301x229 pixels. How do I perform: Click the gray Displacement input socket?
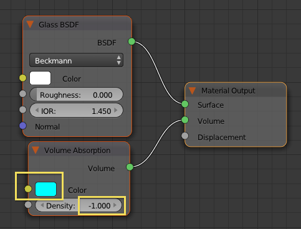coord(185,136)
